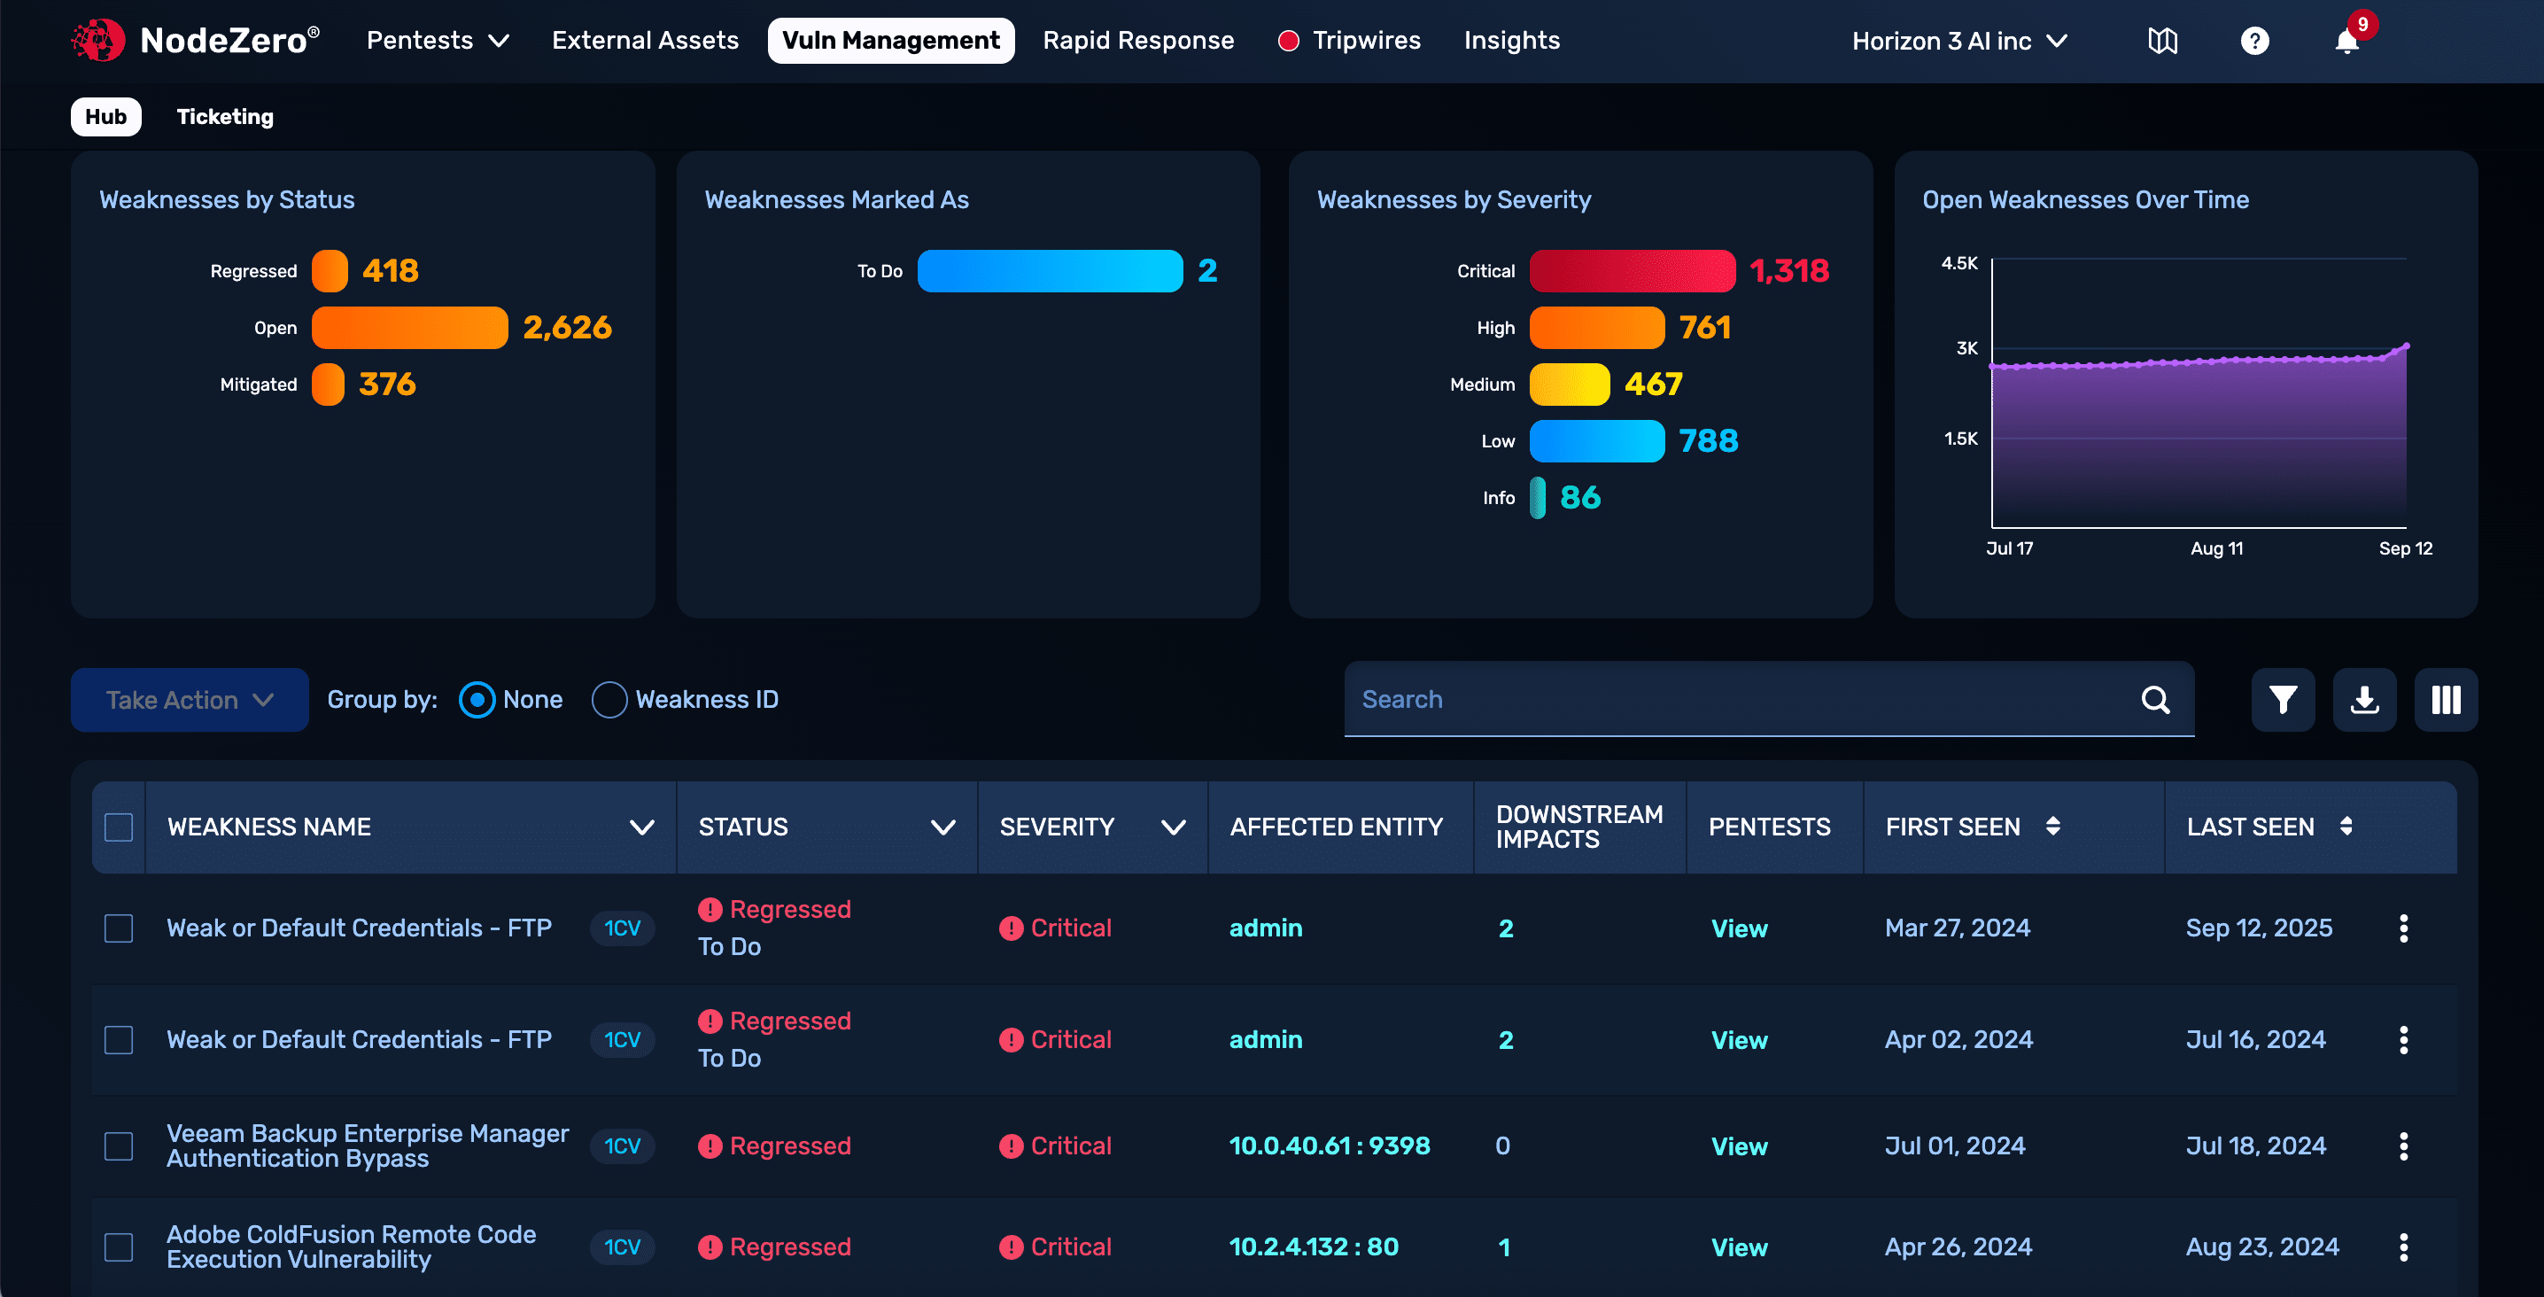Viewport: 2544px width, 1297px height.
Task: View pentests for Veeam Backup row
Action: coord(1739,1147)
